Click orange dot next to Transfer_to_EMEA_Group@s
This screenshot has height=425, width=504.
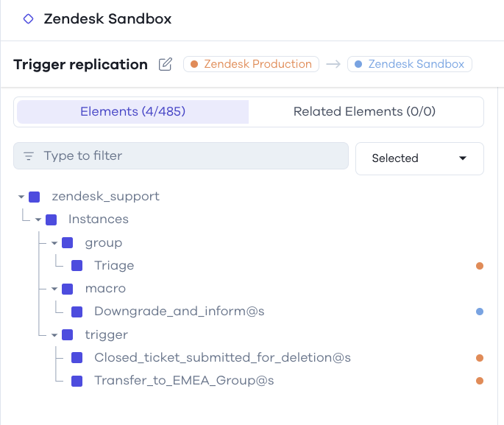(480, 381)
